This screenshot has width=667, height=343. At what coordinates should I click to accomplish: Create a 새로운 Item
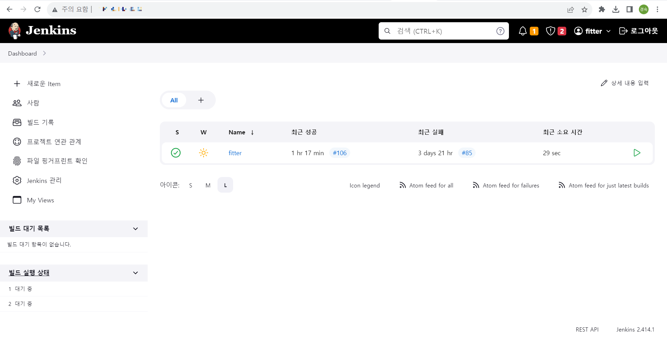click(x=37, y=84)
